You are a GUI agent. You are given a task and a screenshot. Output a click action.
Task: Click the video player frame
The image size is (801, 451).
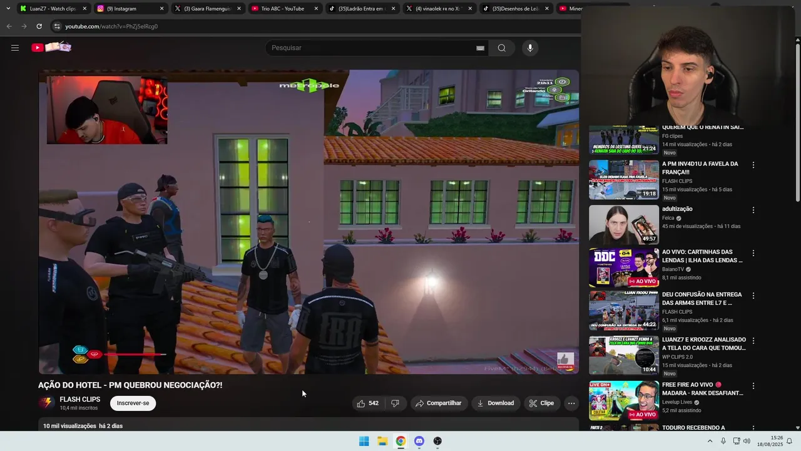coord(309,222)
